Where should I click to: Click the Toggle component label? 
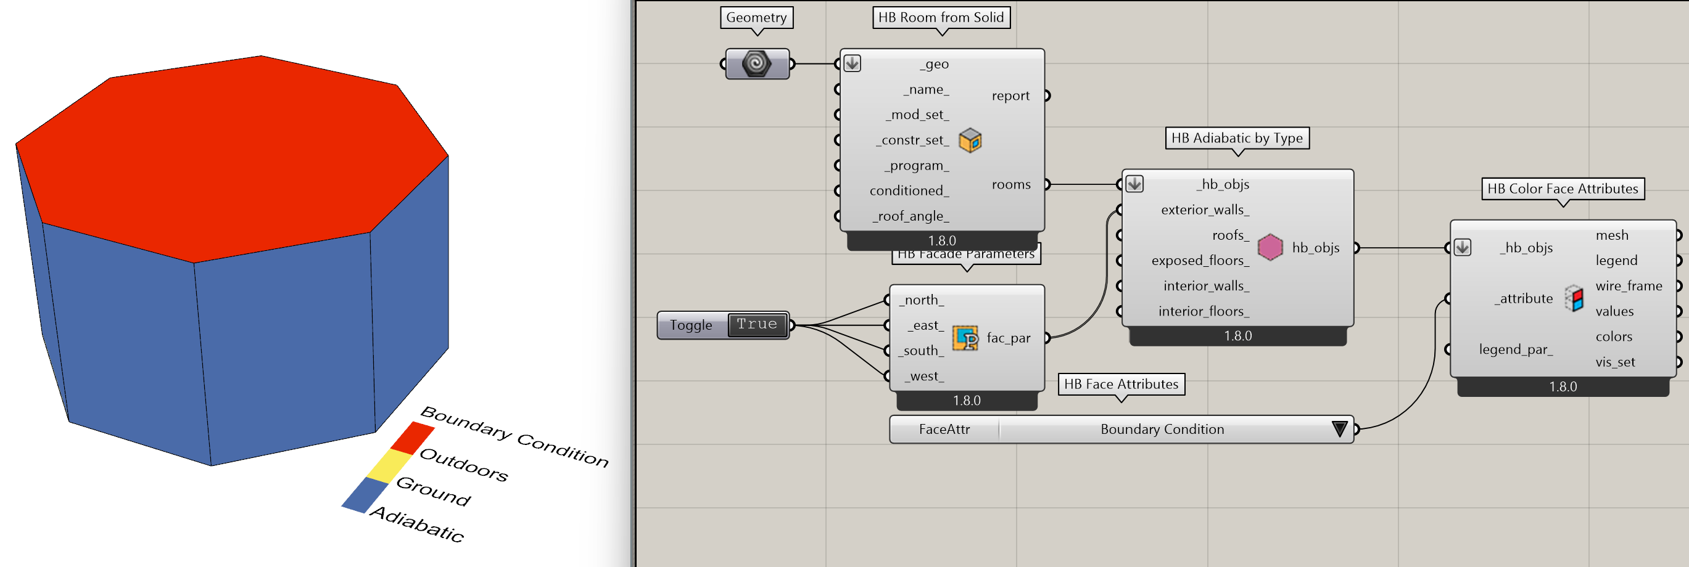click(691, 325)
